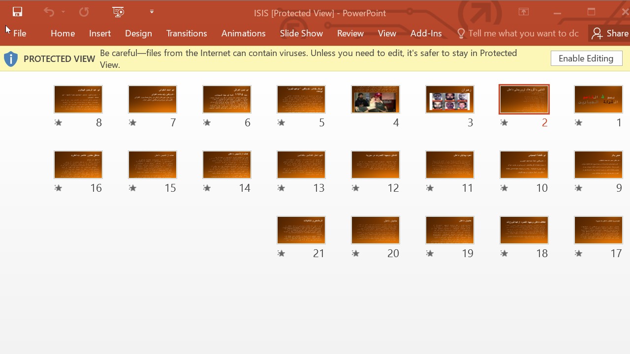Screen dimensions: 630x354
Task: Click transition star icon under slide 21
Action: click(281, 253)
